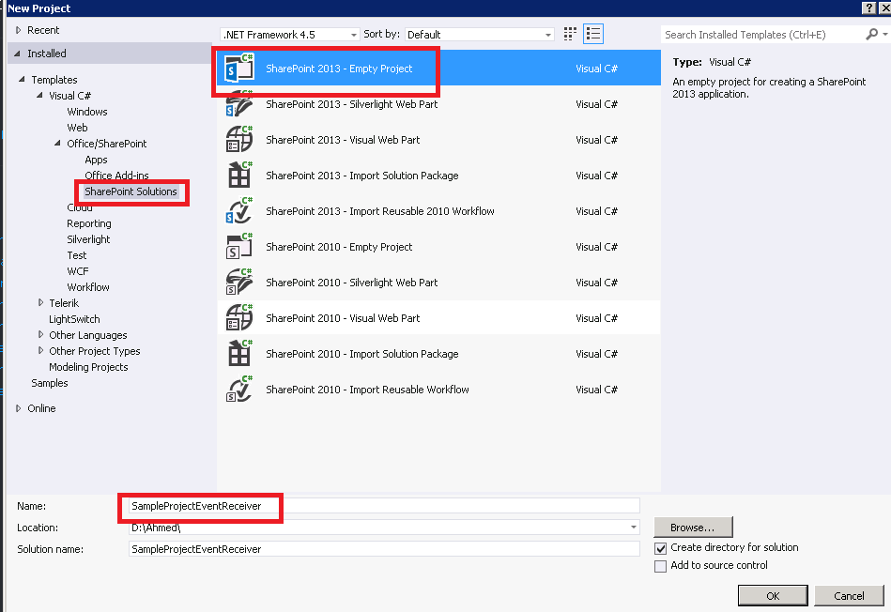
Task: Click inside the Solution name field
Action: tap(376, 548)
